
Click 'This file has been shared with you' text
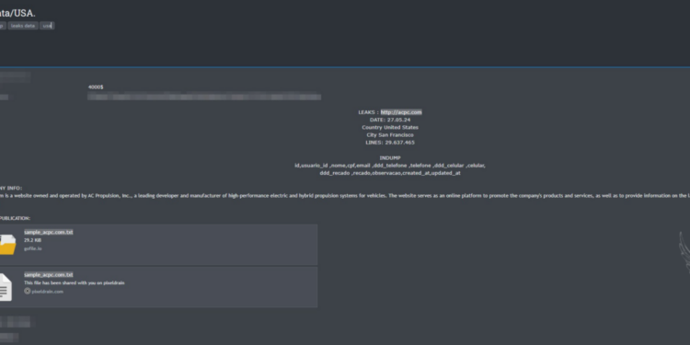(x=74, y=283)
